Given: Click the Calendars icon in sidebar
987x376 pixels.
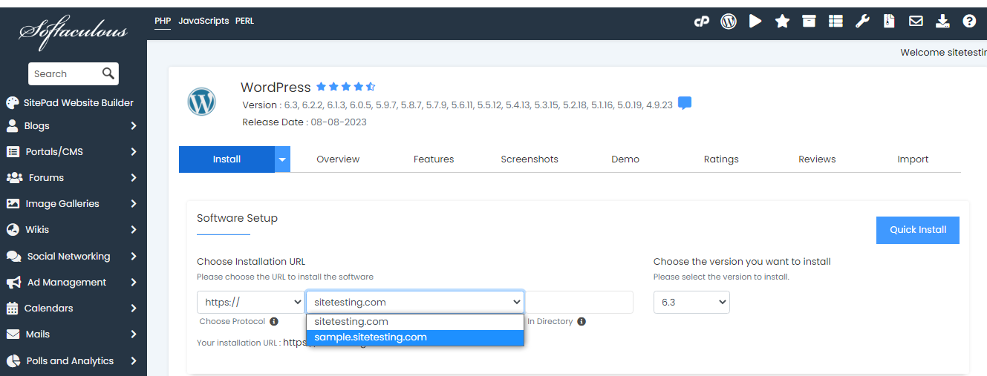Looking at the screenshot, I should [x=12, y=309].
